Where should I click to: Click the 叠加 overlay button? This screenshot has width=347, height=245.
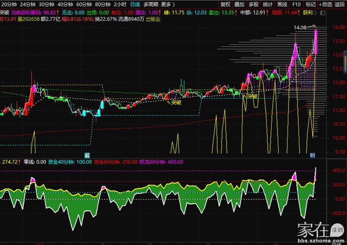coord(239,3)
